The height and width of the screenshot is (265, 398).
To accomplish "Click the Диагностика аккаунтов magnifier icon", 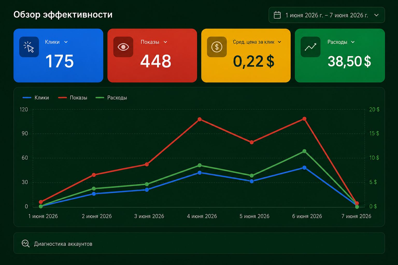I will pyautogui.click(x=25, y=244).
